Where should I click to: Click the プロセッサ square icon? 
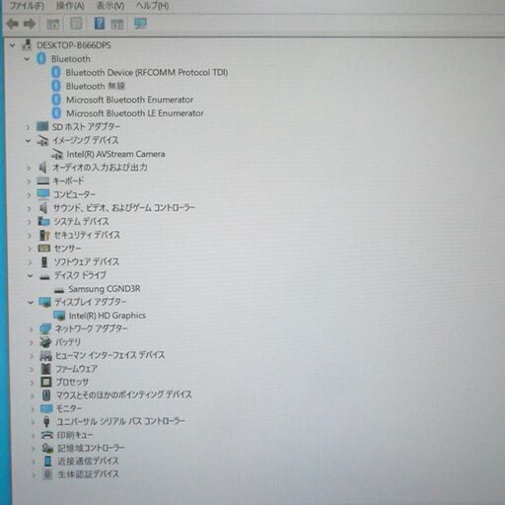[46, 383]
